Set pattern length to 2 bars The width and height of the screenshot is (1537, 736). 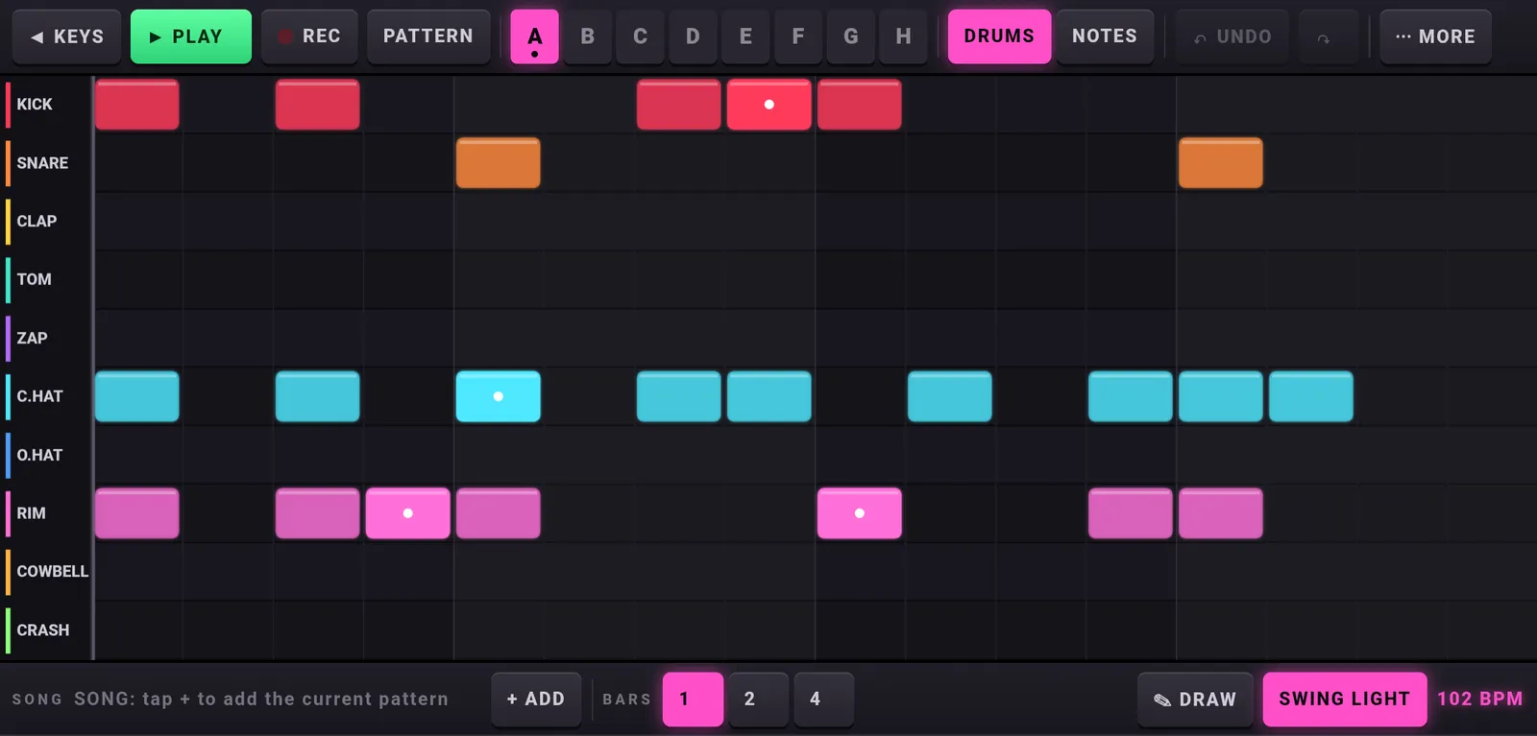[758, 700]
